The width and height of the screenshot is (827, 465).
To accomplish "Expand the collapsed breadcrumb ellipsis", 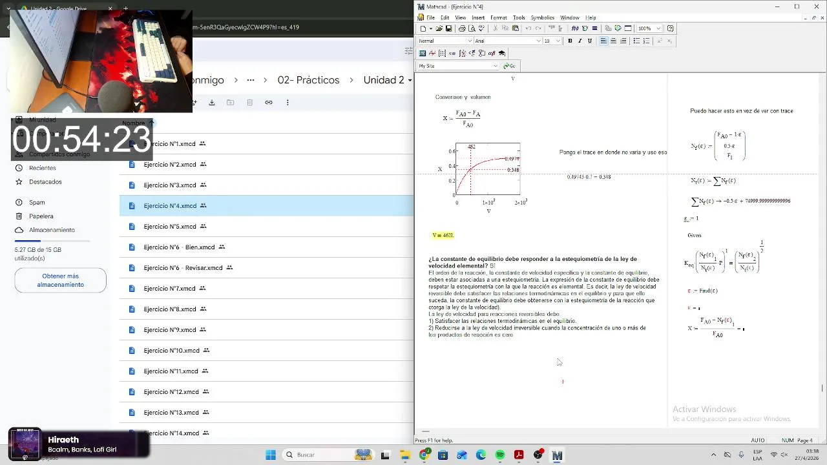I will click(x=250, y=80).
